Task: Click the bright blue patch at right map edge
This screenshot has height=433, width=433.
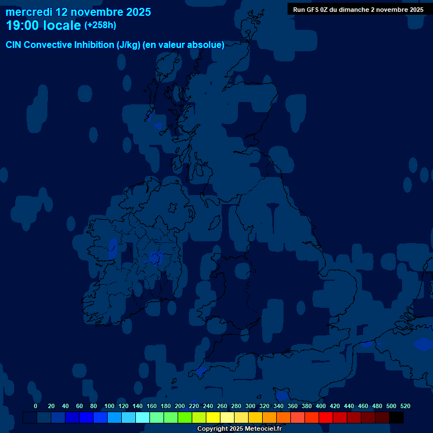Action: (423, 344)
